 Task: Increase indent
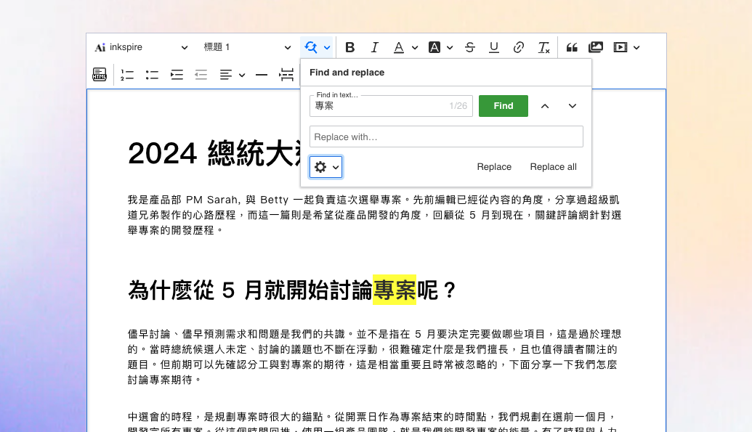[x=177, y=75]
